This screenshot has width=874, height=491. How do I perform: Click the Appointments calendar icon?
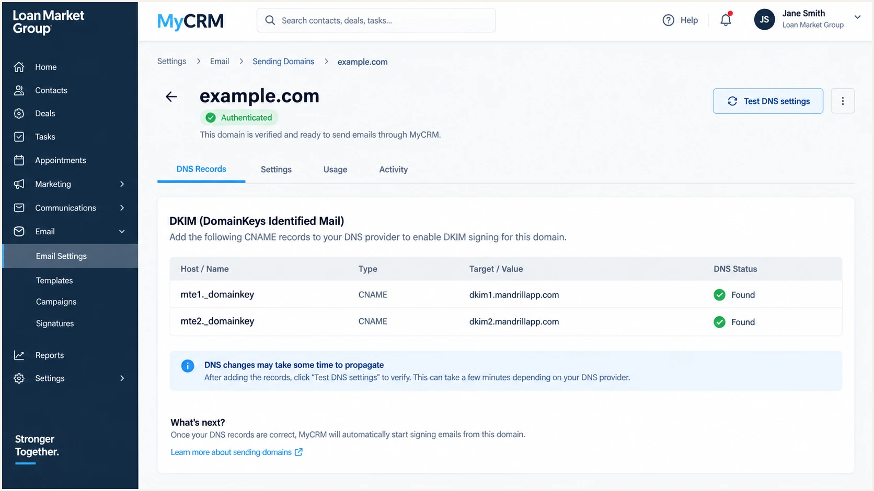(19, 160)
